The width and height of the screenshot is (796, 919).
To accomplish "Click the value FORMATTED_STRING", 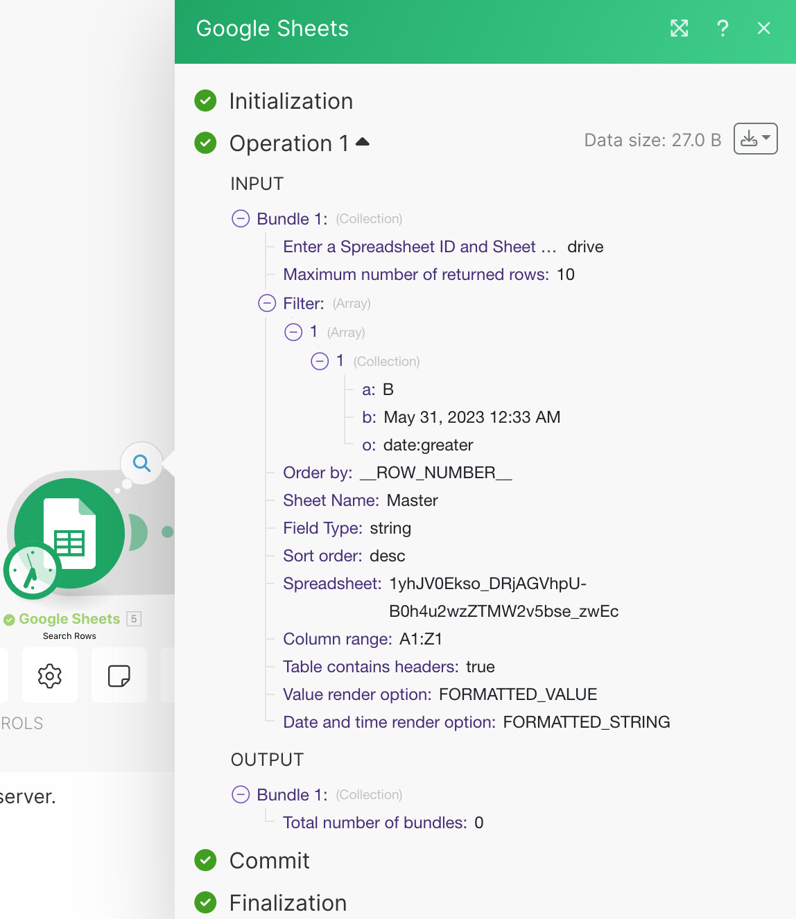I will 587,722.
